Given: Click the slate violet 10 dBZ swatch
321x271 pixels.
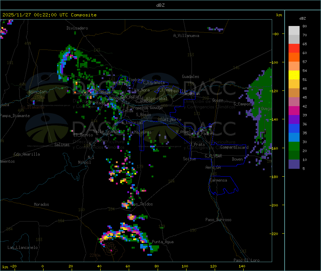Looking at the screenshot, I should point(294,164).
